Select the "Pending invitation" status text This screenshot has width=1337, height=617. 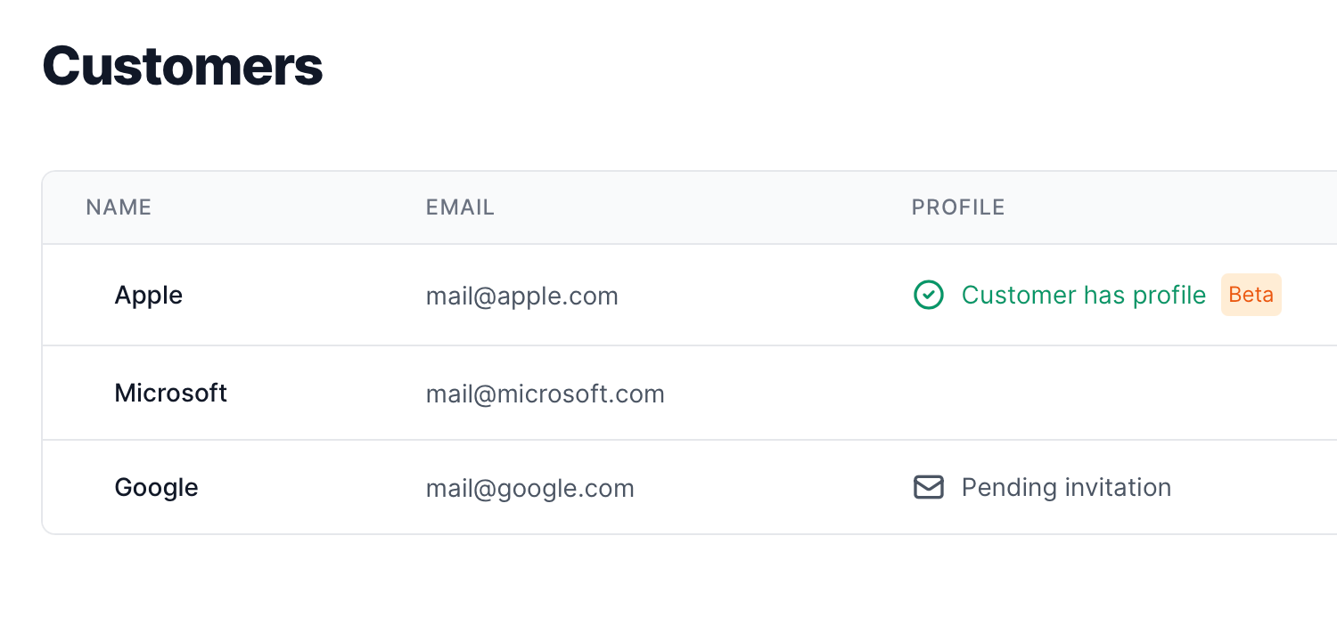(1066, 487)
